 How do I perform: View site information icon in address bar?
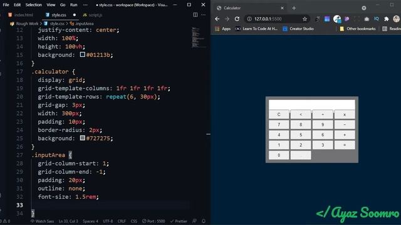[x=249, y=19]
